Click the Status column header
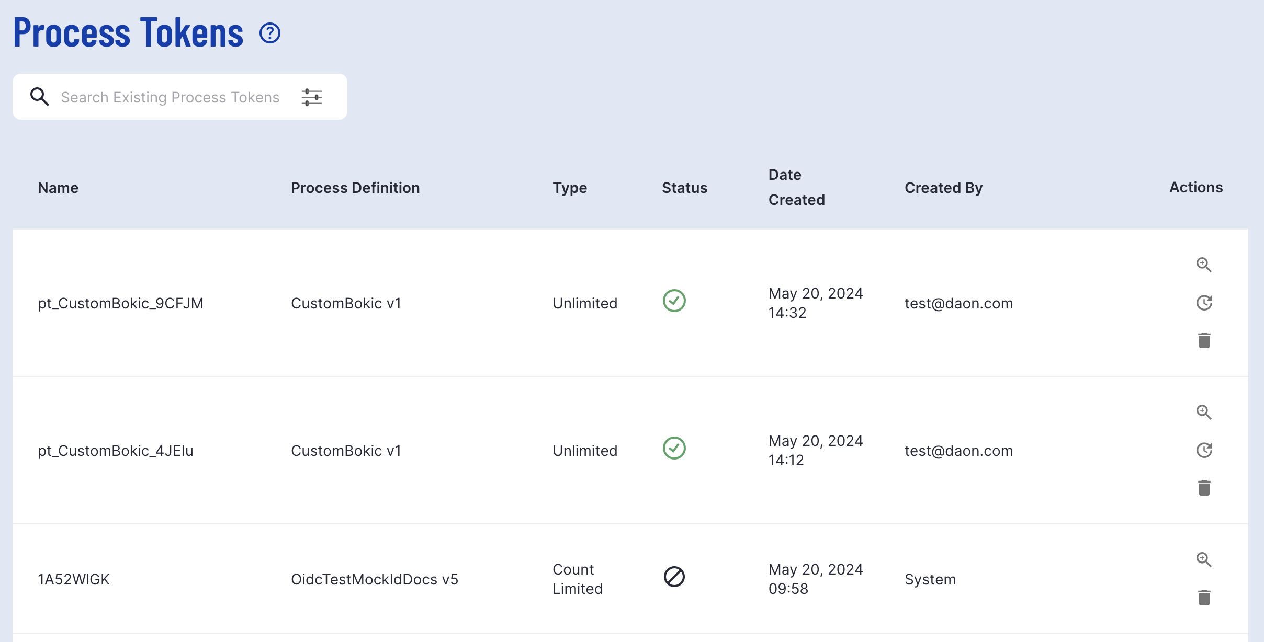1264x642 pixels. [x=684, y=188]
